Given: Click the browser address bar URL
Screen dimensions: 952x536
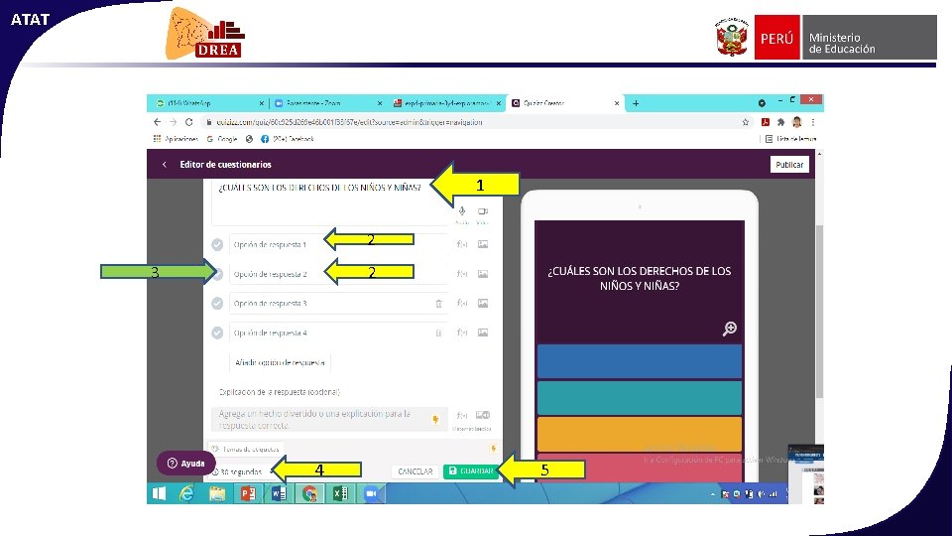Looking at the screenshot, I should [x=350, y=122].
